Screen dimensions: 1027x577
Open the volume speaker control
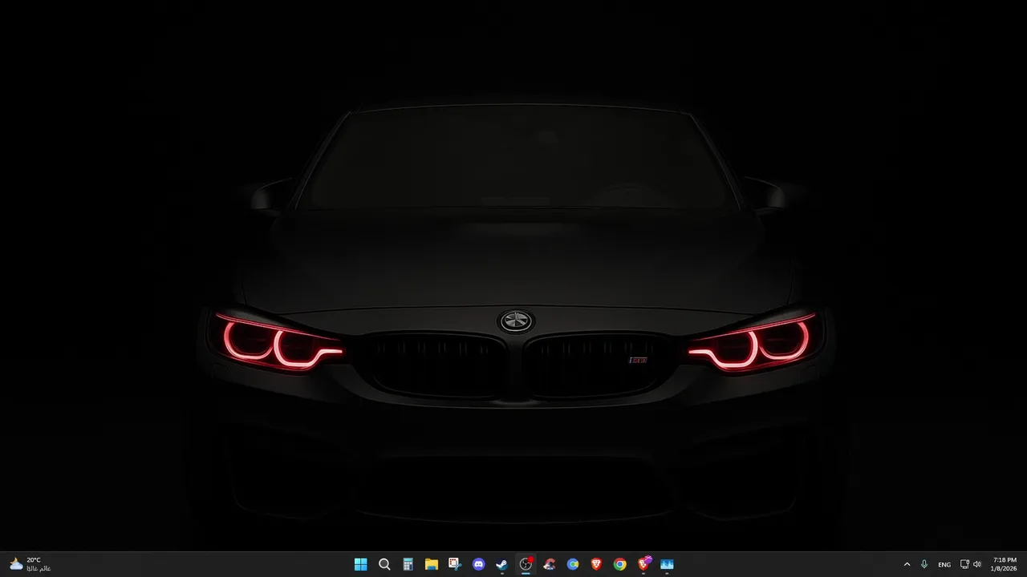977,564
